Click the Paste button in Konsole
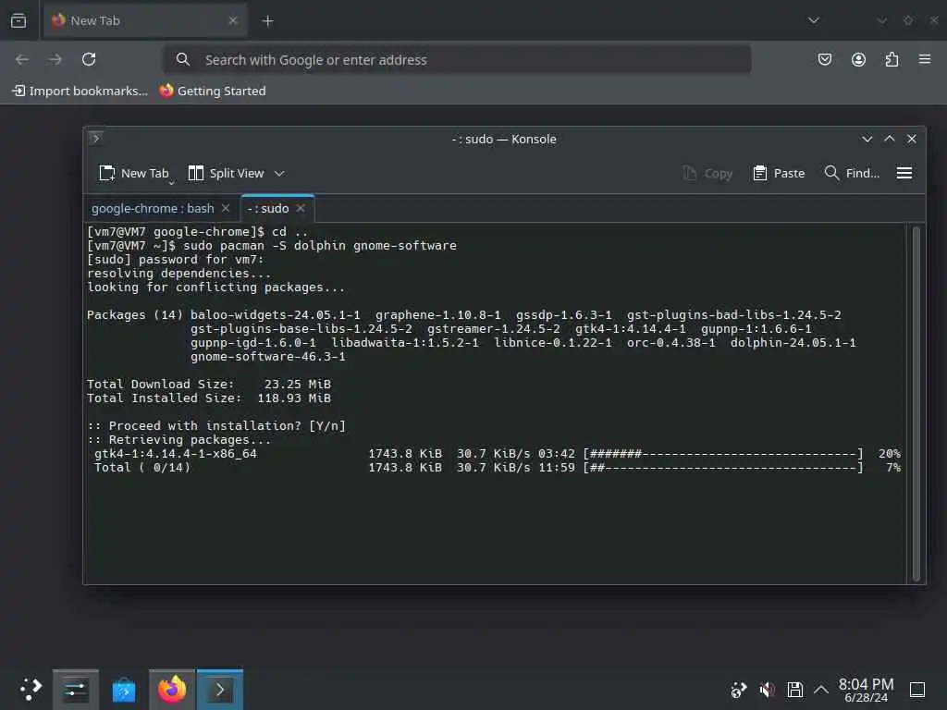 pos(779,173)
